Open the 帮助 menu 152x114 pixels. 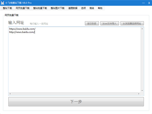tap(100, 8)
